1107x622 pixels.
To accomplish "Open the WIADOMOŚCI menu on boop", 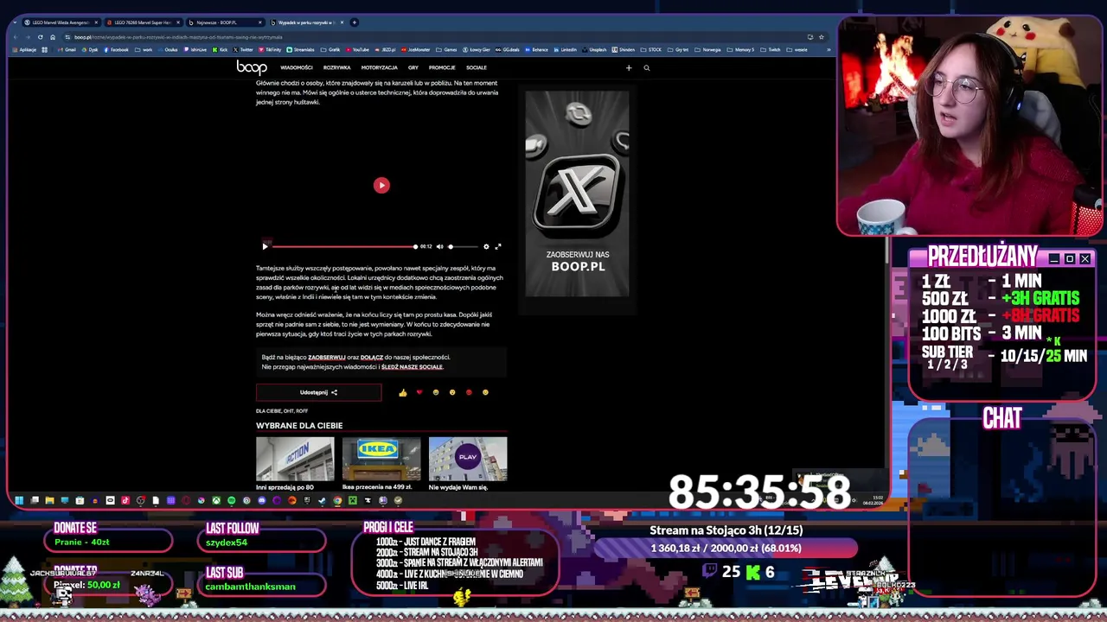I will click(x=297, y=67).
